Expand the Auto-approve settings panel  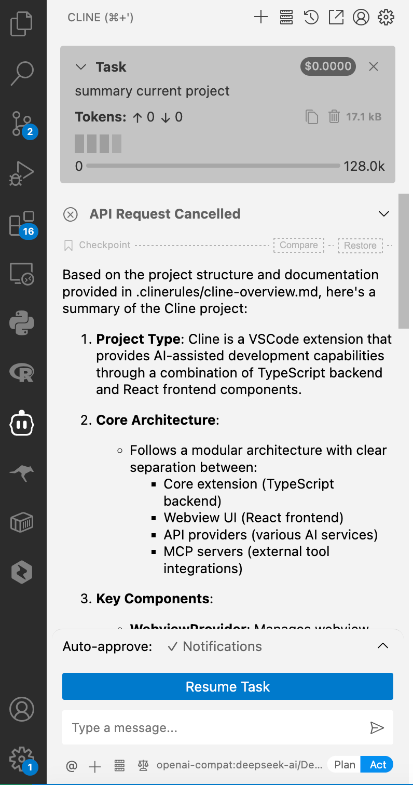click(382, 646)
